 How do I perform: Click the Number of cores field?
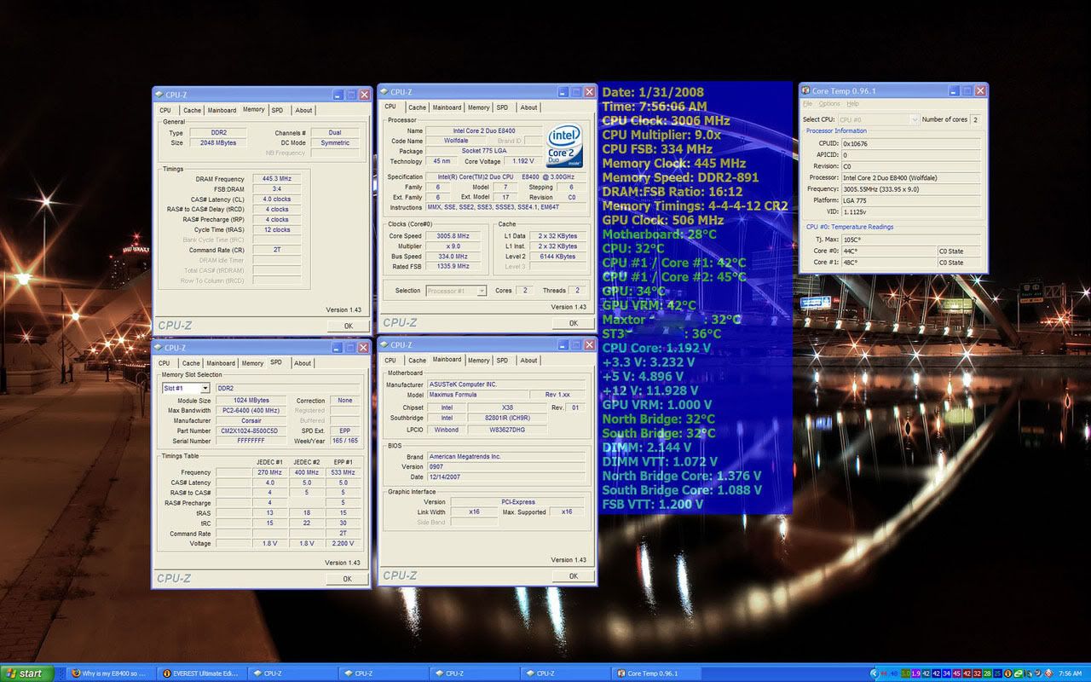(x=975, y=120)
